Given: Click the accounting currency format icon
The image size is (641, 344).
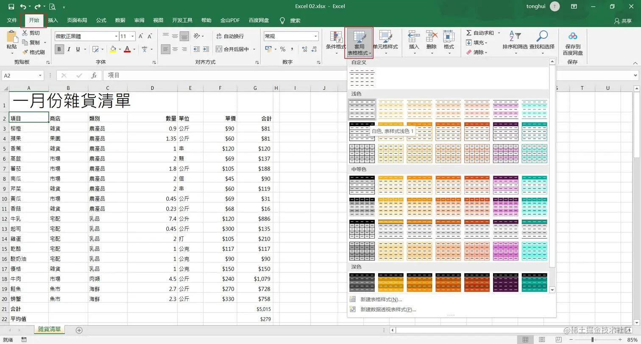Looking at the screenshot, I should (x=268, y=49).
